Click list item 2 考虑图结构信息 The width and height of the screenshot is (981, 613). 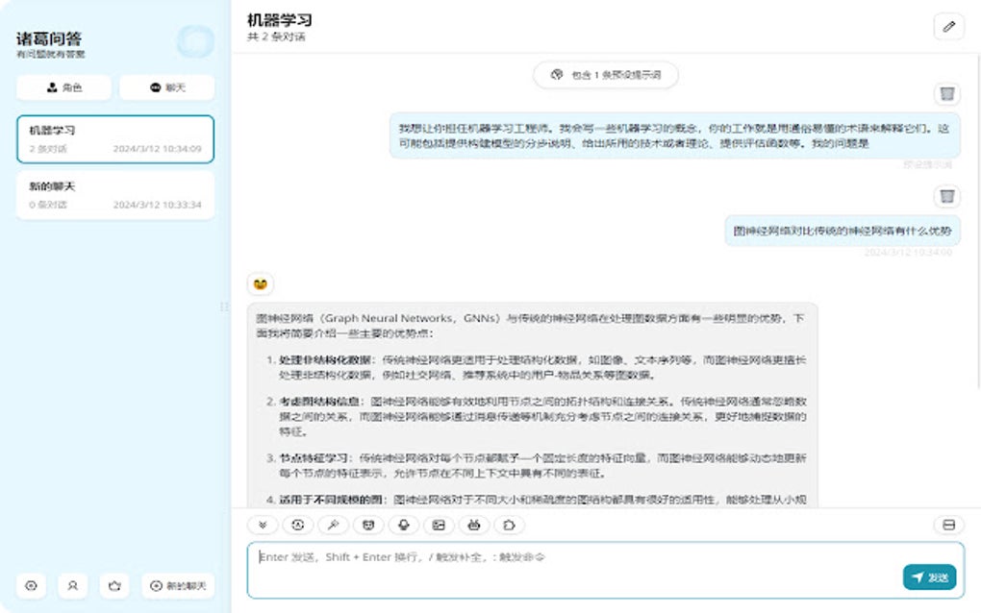coord(541,417)
